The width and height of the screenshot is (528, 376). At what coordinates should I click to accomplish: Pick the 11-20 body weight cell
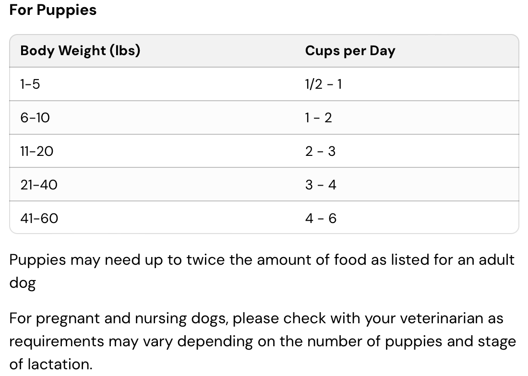coord(37,152)
